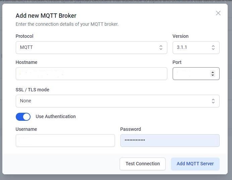Decrease the port with the down arrow

point(213,75)
